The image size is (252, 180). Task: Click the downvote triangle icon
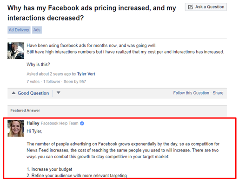coord(59,93)
